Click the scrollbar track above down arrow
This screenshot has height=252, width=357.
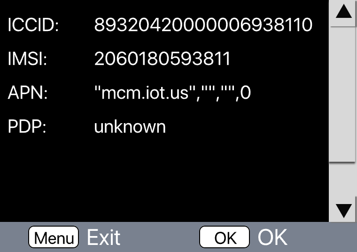pos(343,179)
